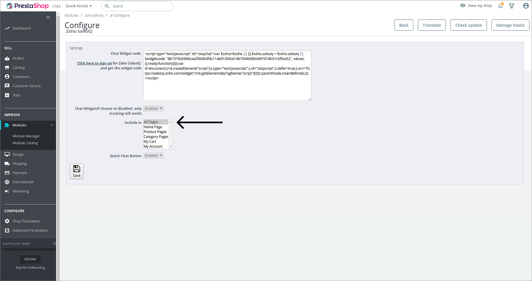Open the user profile avatar

click(526, 6)
